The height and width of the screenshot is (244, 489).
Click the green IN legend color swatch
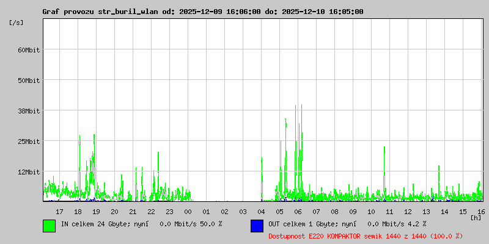[x=49, y=225]
